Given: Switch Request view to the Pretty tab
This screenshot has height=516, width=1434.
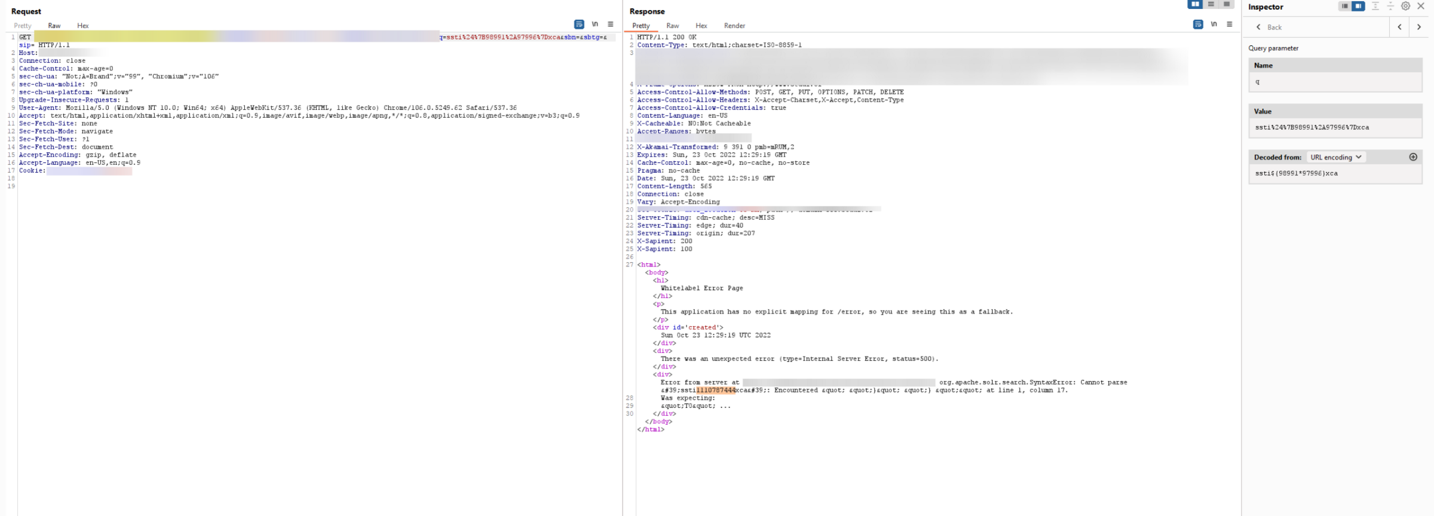Looking at the screenshot, I should click(x=23, y=26).
